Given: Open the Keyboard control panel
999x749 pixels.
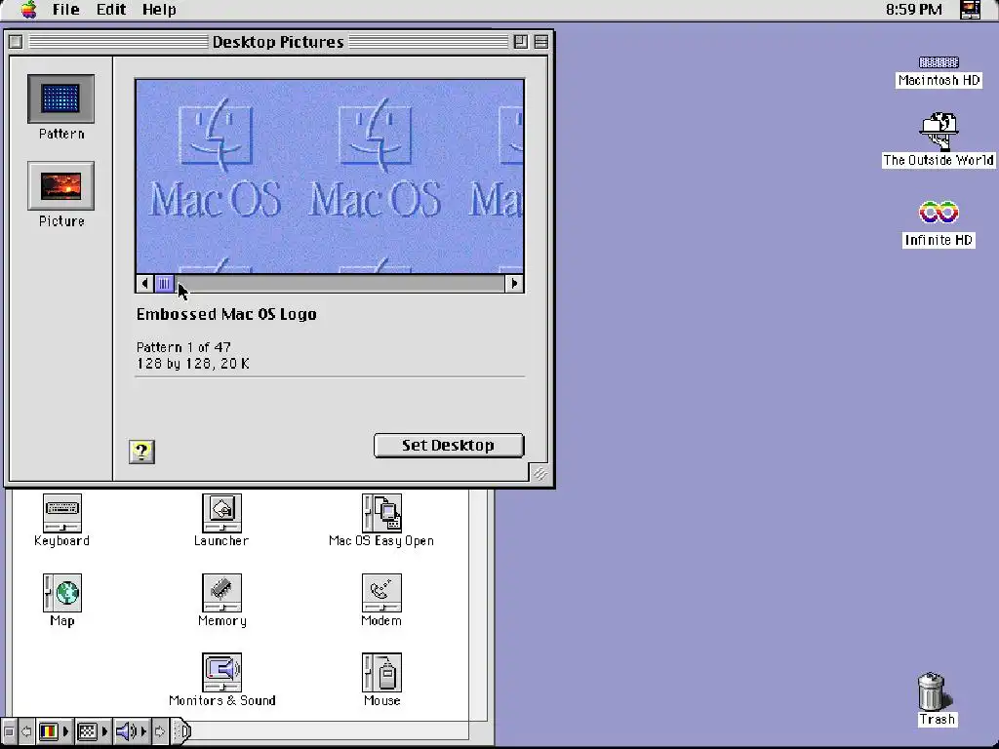Looking at the screenshot, I should [x=61, y=513].
